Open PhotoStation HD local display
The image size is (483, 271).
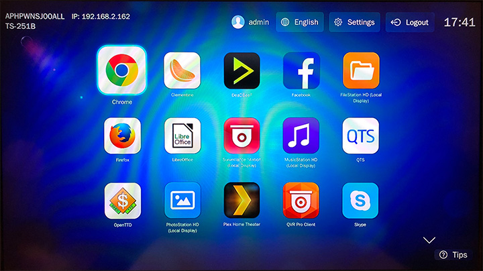point(182,200)
